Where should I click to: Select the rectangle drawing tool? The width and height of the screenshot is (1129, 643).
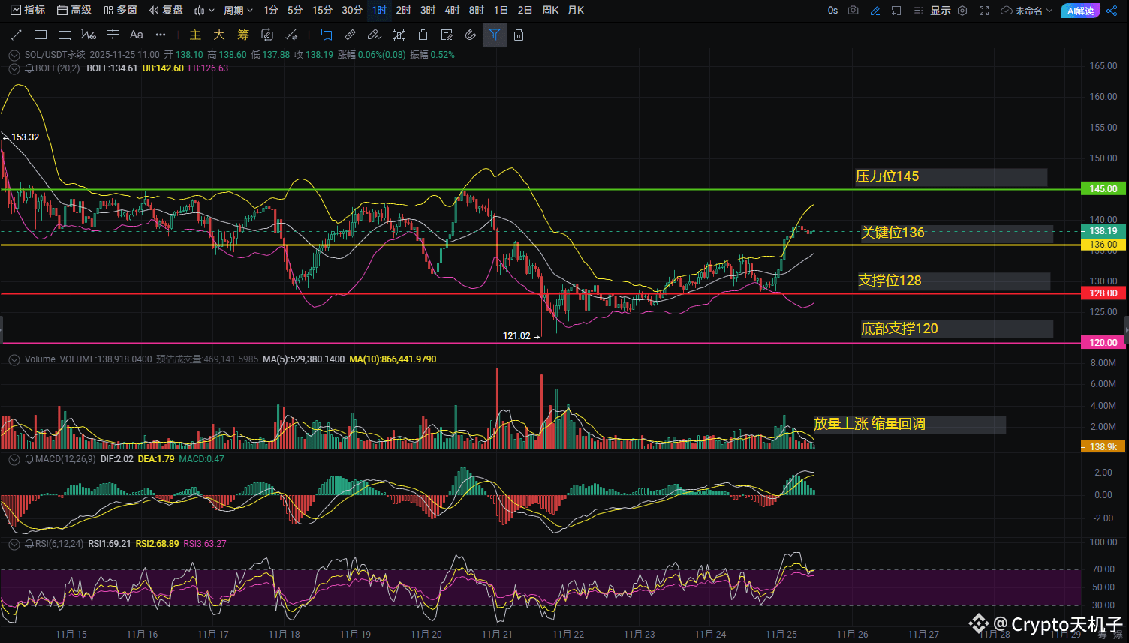click(41, 35)
